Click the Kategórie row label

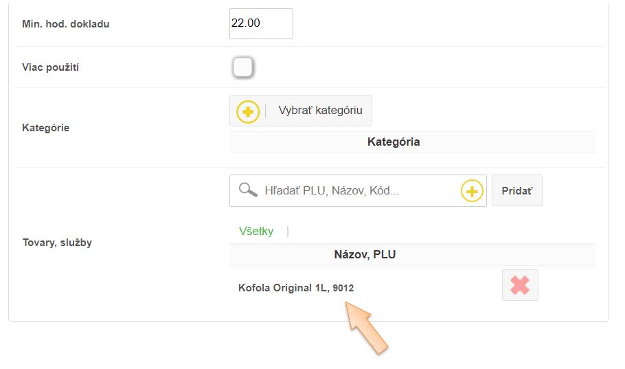[46, 128]
